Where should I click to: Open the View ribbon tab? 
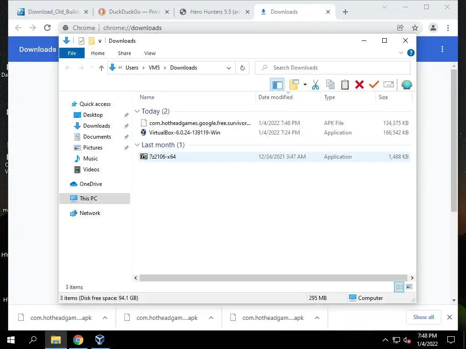click(x=150, y=53)
